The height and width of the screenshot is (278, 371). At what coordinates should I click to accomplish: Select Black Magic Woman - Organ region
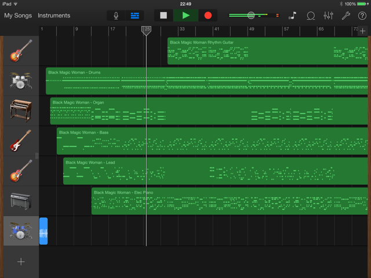209,111
